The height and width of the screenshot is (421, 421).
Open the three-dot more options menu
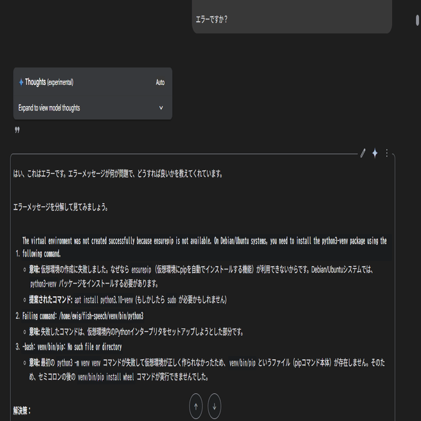click(387, 153)
